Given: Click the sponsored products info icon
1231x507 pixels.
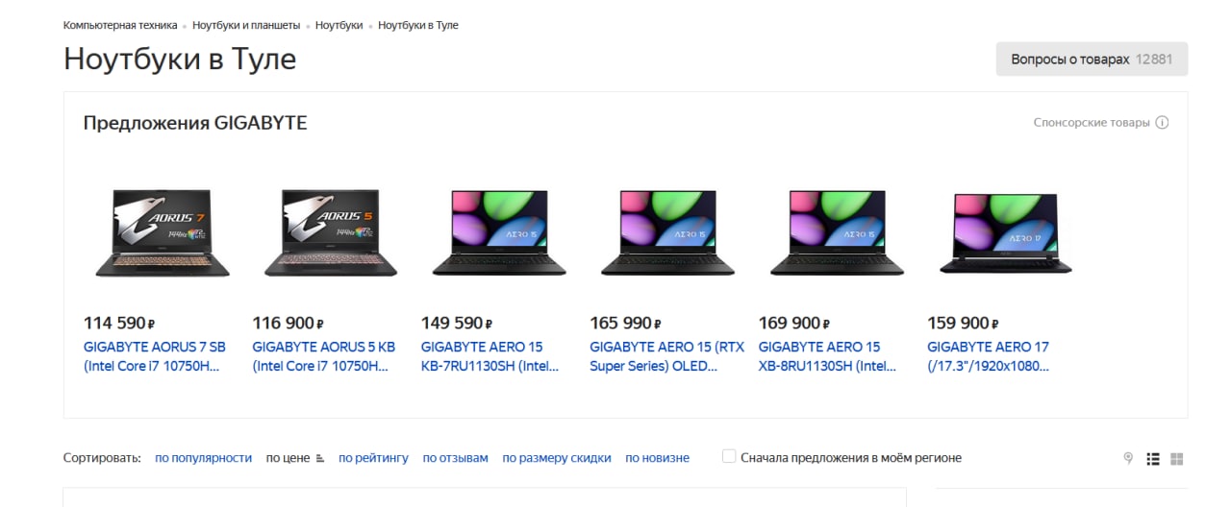Looking at the screenshot, I should tap(1162, 123).
